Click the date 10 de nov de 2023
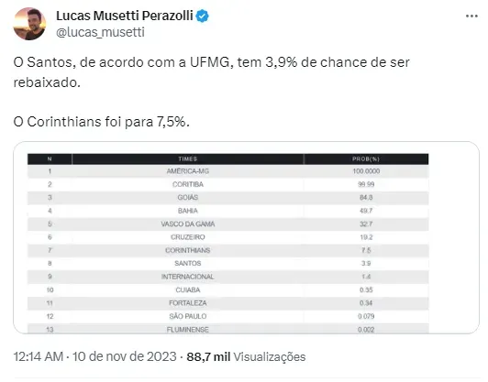Image resolution: width=488 pixels, height=382 pixels. click(125, 356)
